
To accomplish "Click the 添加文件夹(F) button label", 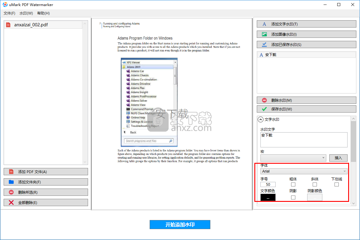I will 29,182.
